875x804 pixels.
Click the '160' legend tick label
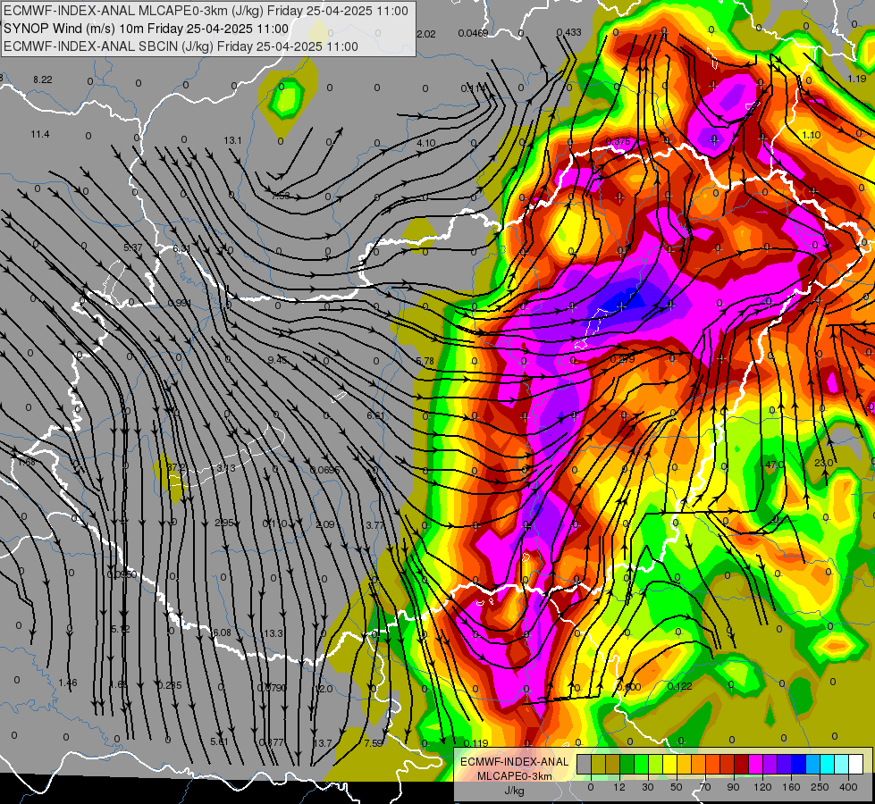coord(791,787)
